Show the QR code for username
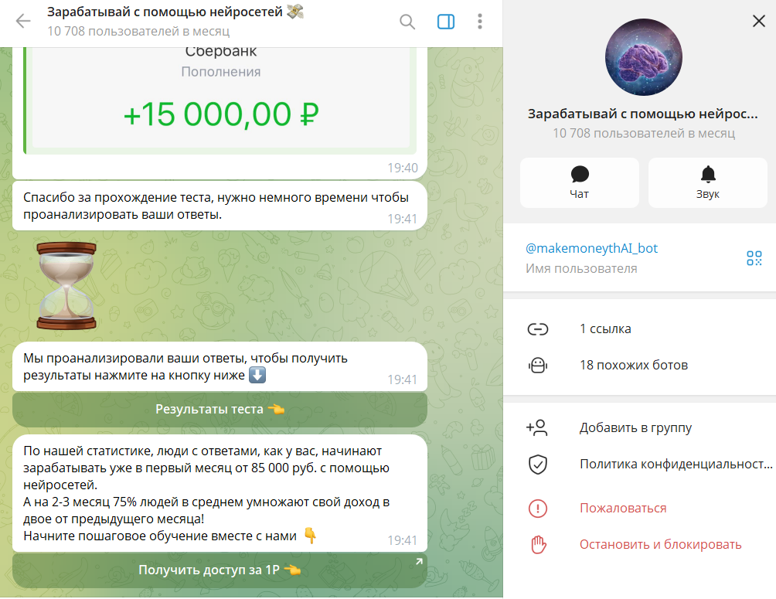The width and height of the screenshot is (776, 599). [x=754, y=258]
